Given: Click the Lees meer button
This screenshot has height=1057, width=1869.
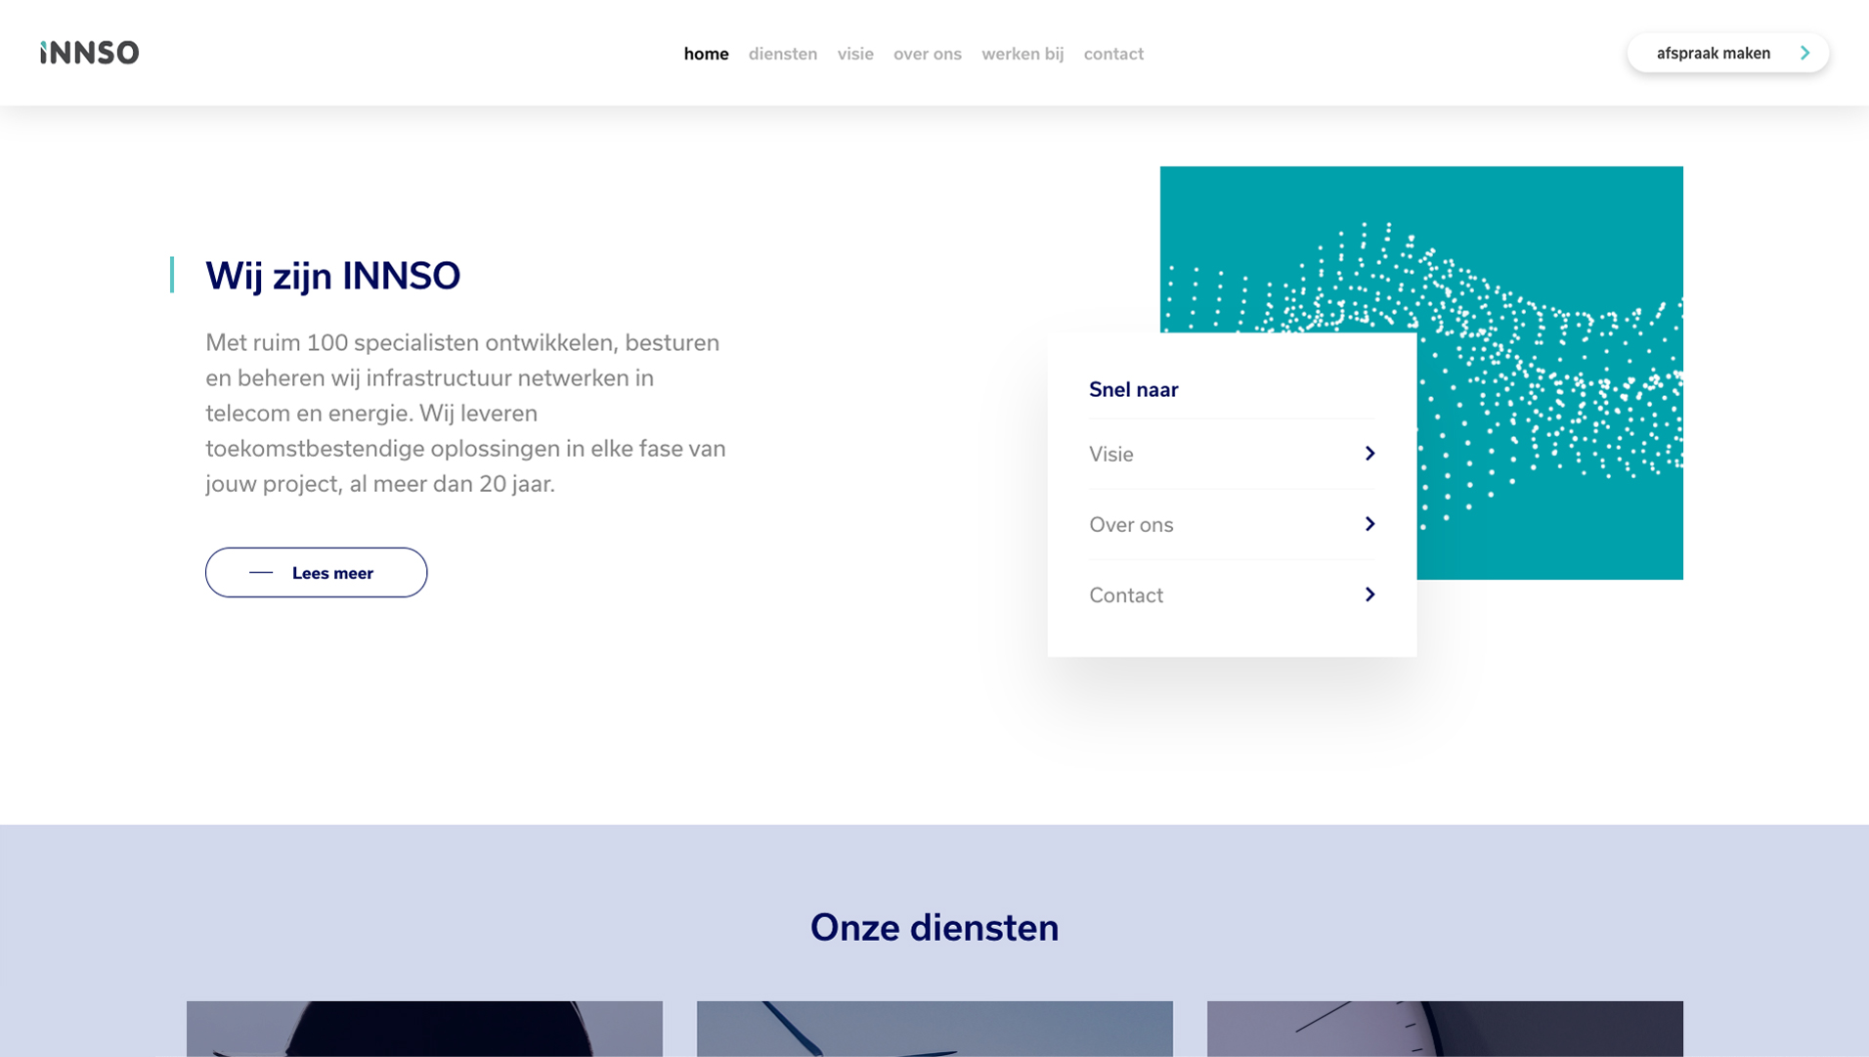Looking at the screenshot, I should pyautogui.click(x=316, y=572).
